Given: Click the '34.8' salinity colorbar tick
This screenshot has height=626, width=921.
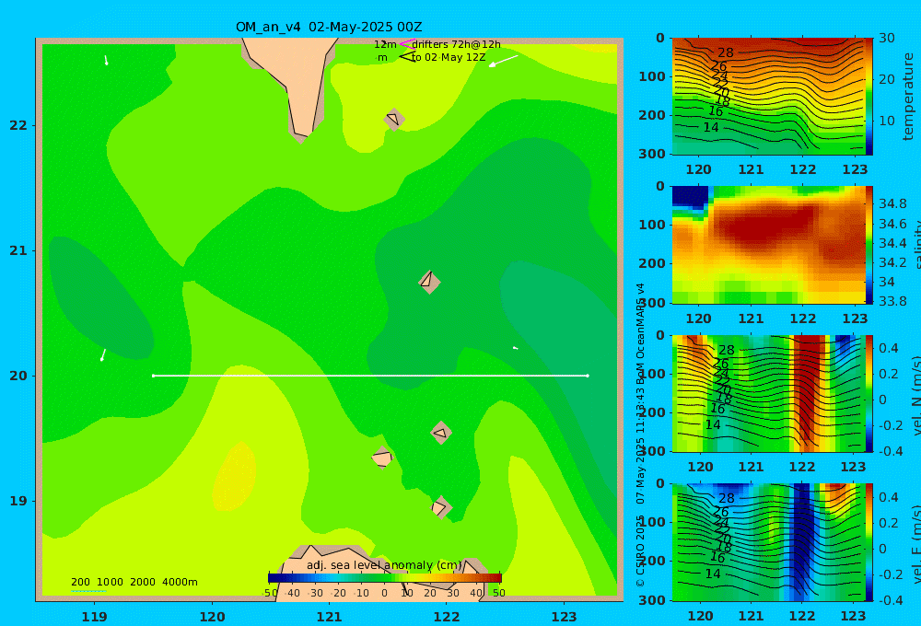Looking at the screenshot, I should point(892,203).
